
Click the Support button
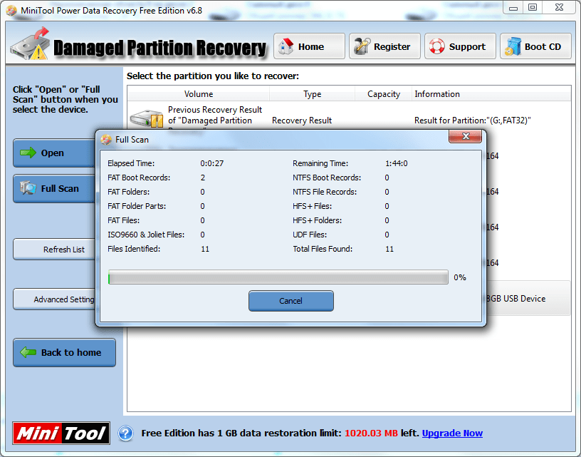point(460,46)
